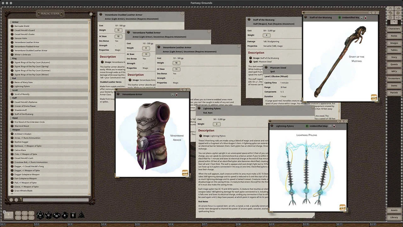Image resolution: width=403 pixels, height=227 pixels.
Task: Roll the d20 die
Action: (x=40, y=215)
